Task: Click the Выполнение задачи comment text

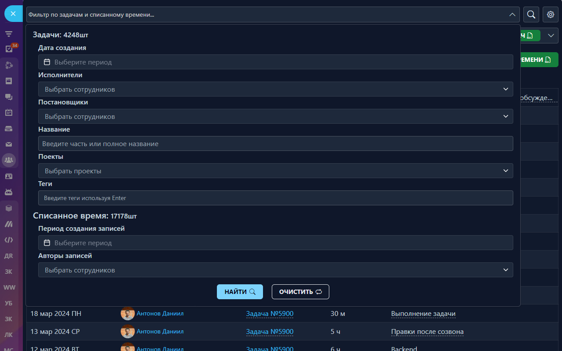Action: pyautogui.click(x=423, y=314)
